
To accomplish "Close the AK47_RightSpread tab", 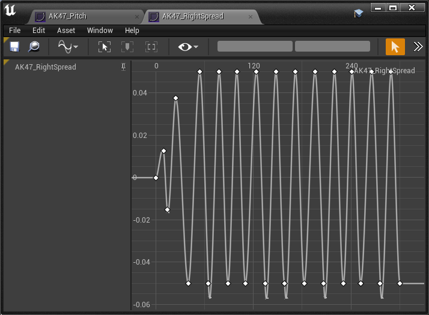I will point(251,17).
